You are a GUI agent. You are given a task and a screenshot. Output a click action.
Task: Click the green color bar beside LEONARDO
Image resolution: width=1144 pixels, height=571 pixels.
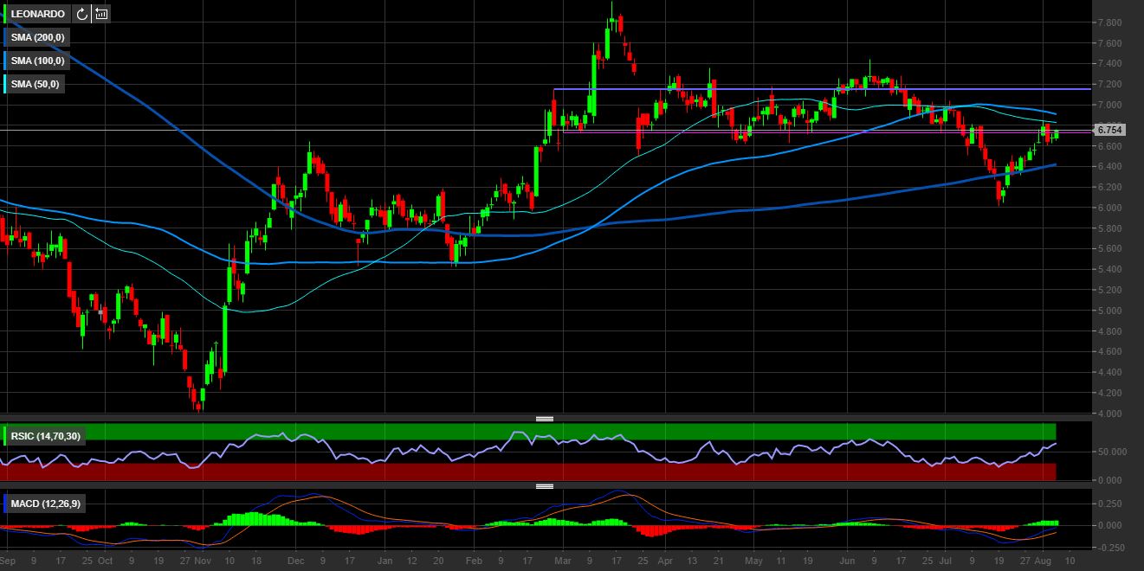pyautogui.click(x=6, y=14)
